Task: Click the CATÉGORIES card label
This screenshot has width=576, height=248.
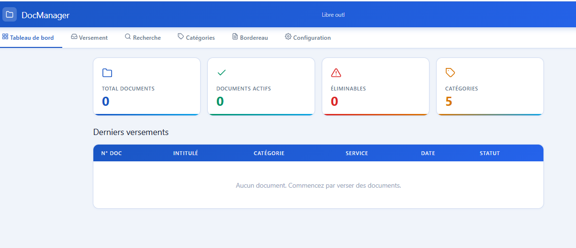Action: (462, 89)
